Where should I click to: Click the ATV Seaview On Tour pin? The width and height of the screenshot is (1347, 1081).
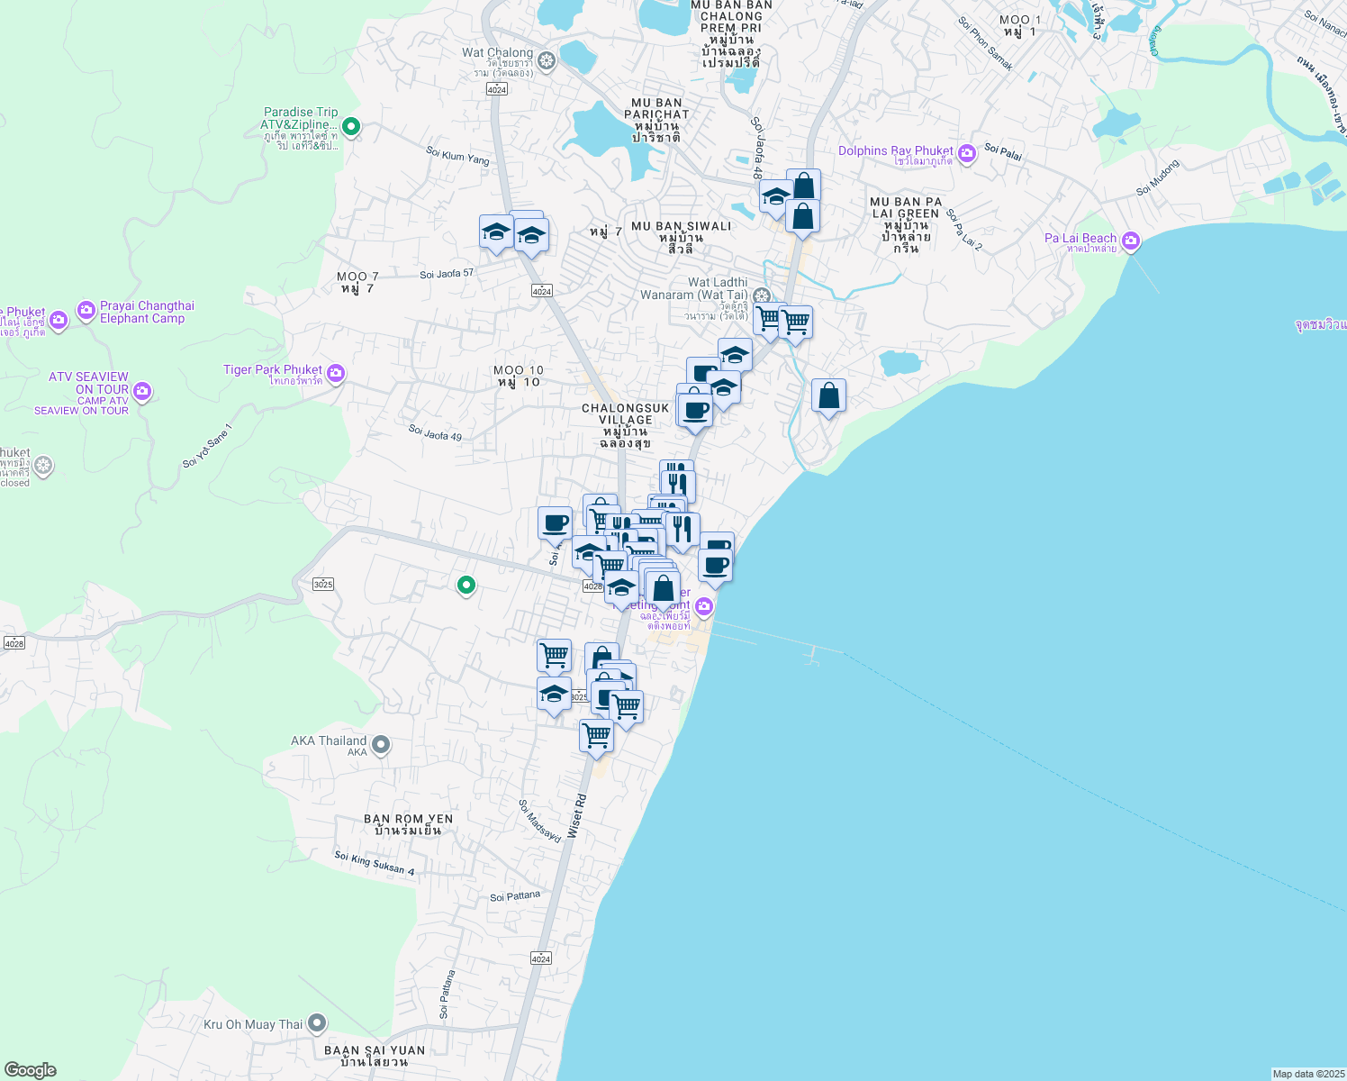(141, 392)
